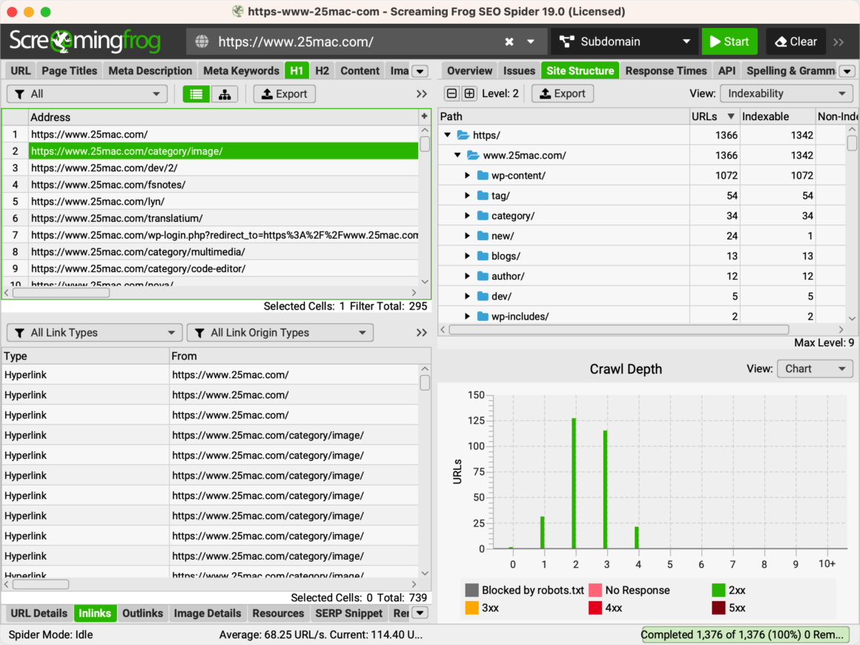Expand the left panel toolbar overflow chevron

421,94
